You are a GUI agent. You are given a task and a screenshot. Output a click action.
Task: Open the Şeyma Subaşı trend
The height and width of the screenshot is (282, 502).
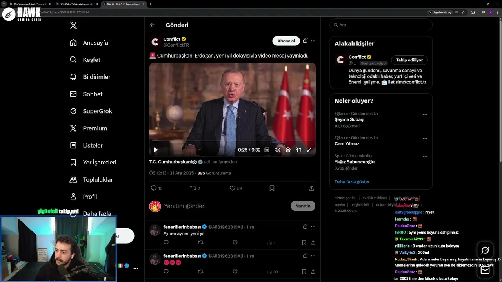349,120
